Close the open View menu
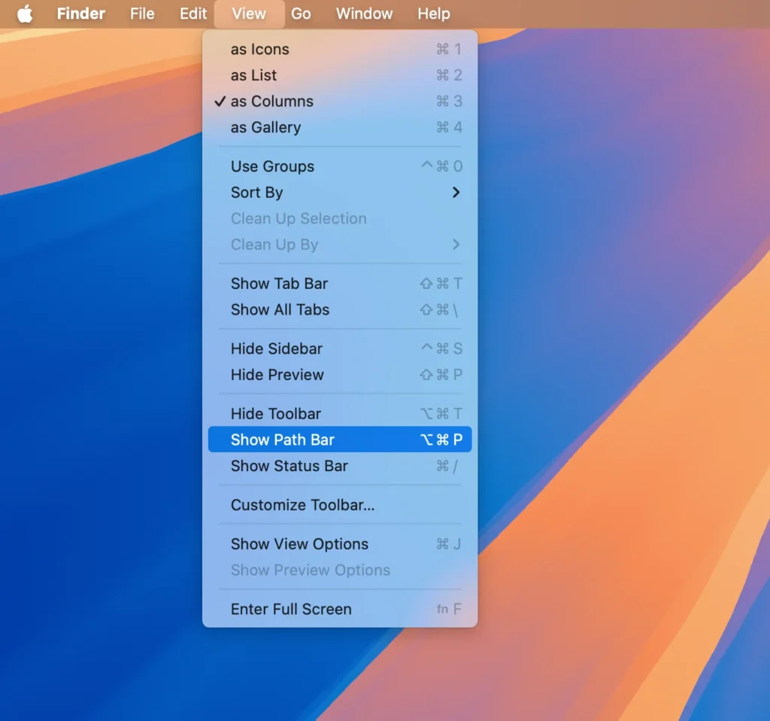770x721 pixels. tap(249, 14)
